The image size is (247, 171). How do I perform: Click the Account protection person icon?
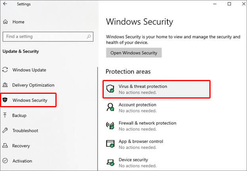tap(111, 107)
